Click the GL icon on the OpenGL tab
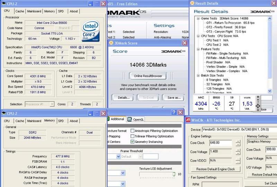The height and width of the screenshot is (187, 277). pyautogui.click(x=129, y=119)
